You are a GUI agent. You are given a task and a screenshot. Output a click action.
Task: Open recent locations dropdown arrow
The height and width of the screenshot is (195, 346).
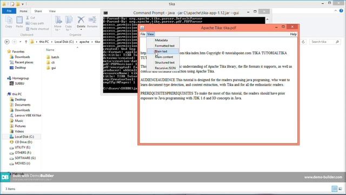tap(21, 42)
